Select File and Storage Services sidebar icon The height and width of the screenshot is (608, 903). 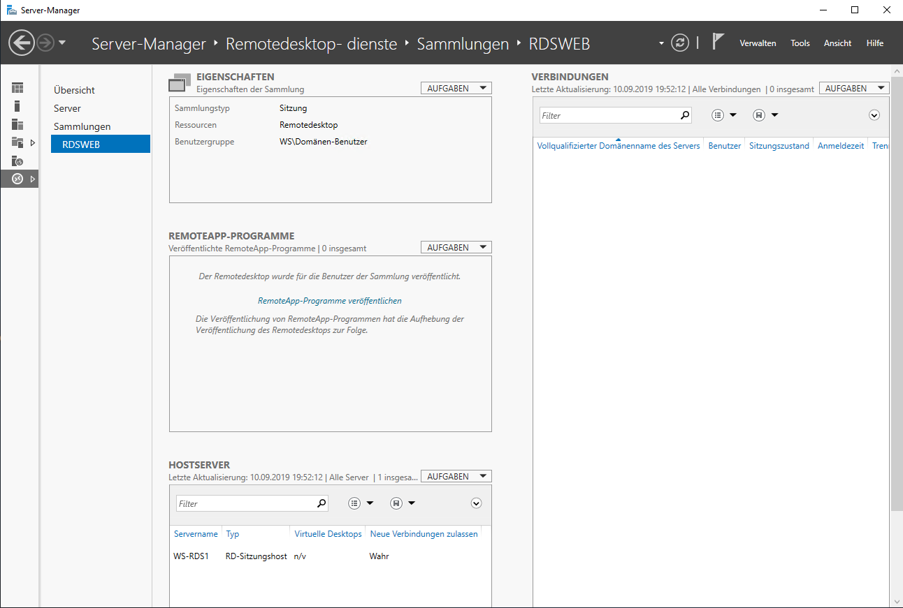(x=17, y=142)
